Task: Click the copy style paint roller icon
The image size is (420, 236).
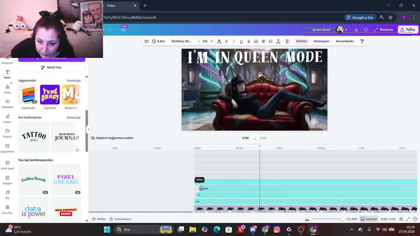Action: coord(362,41)
